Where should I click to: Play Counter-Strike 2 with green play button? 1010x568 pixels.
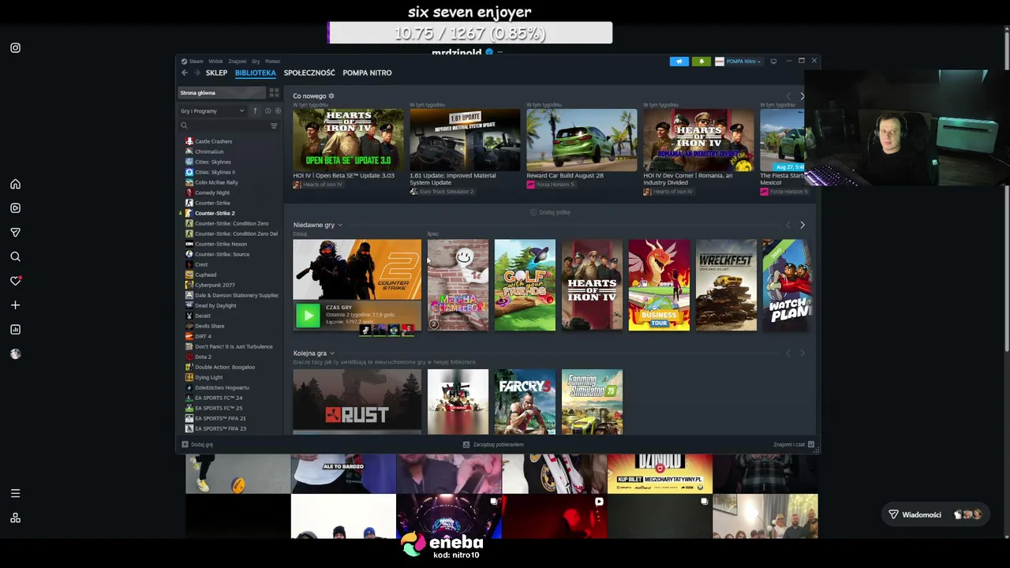tap(308, 316)
